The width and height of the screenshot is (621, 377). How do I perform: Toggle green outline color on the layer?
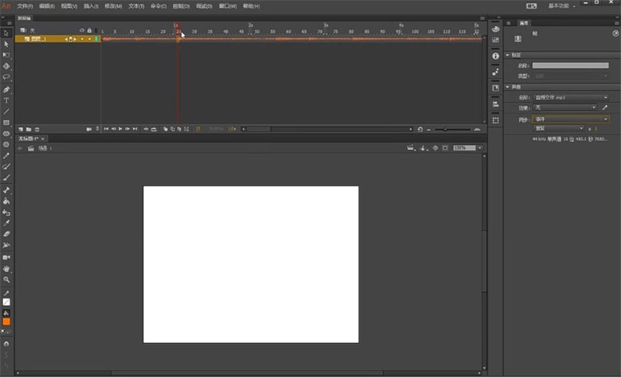pos(96,38)
